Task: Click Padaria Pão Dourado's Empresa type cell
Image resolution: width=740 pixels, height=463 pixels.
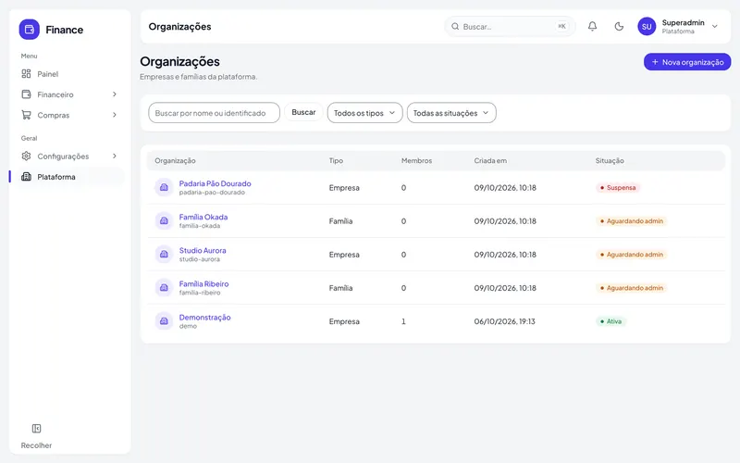Action: tap(344, 188)
